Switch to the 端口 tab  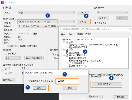tap(71, 34)
